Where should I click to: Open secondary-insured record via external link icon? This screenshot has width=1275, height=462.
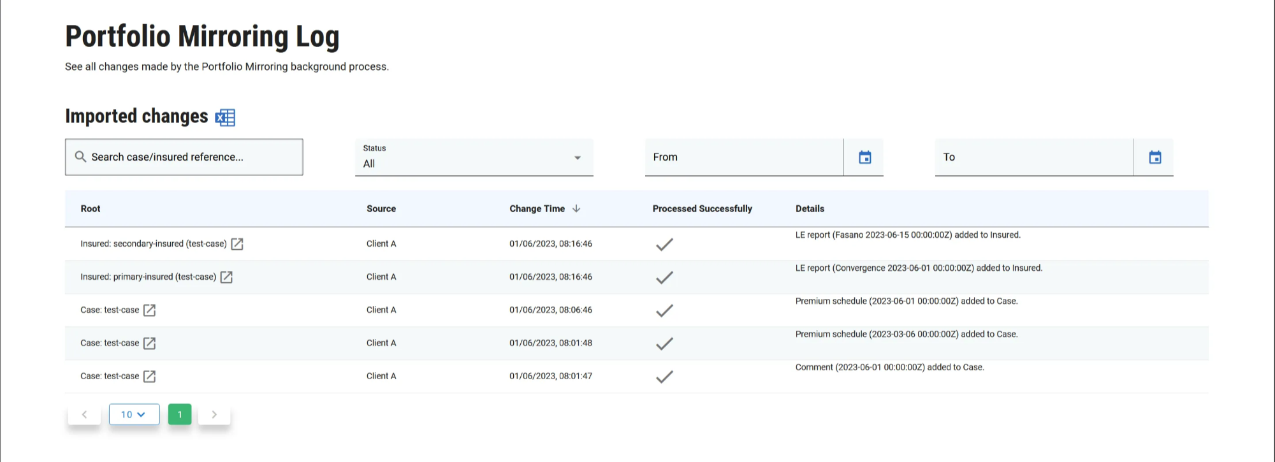(x=237, y=244)
